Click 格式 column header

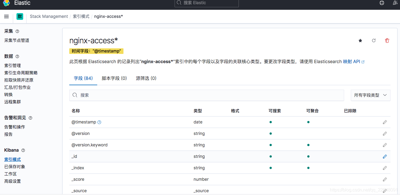(235, 111)
